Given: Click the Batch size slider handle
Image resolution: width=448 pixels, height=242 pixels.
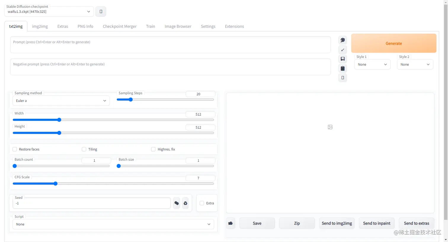Looking at the screenshot, I should click(119, 166).
